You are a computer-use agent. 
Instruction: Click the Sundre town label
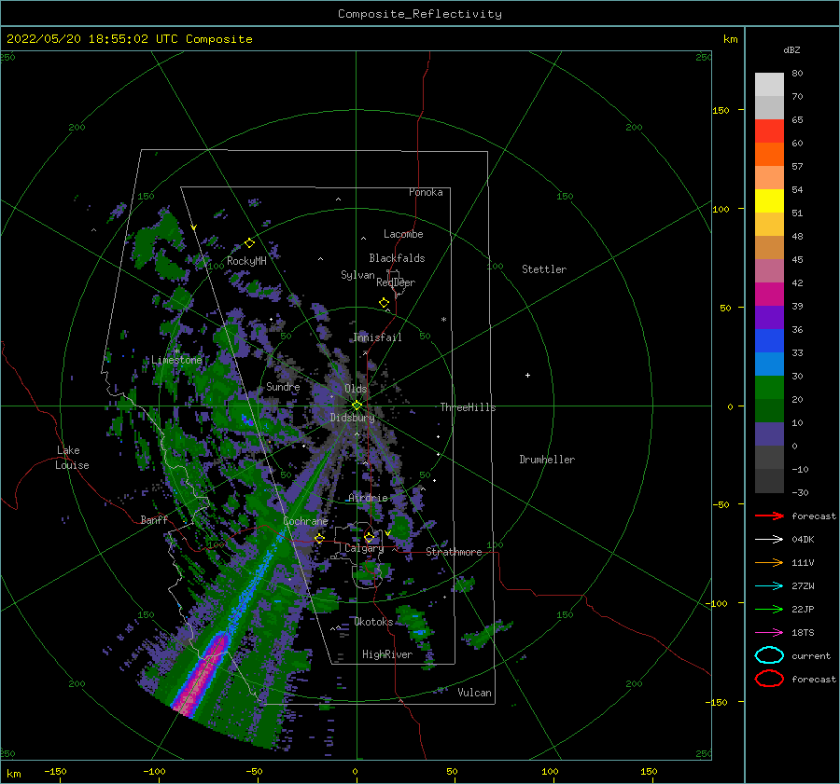click(283, 386)
